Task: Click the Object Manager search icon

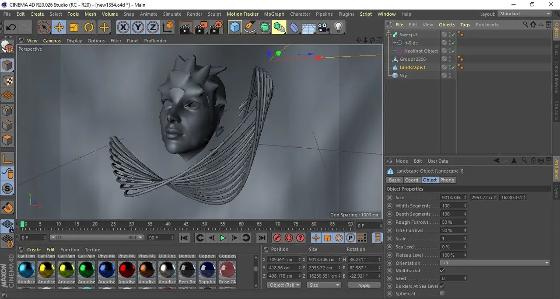Action: coord(526,25)
